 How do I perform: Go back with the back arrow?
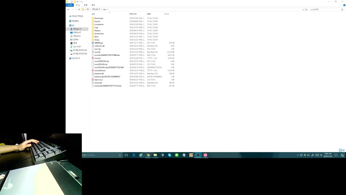point(68,9)
